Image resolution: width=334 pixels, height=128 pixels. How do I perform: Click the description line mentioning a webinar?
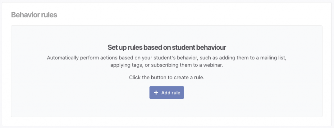[x=167, y=65]
